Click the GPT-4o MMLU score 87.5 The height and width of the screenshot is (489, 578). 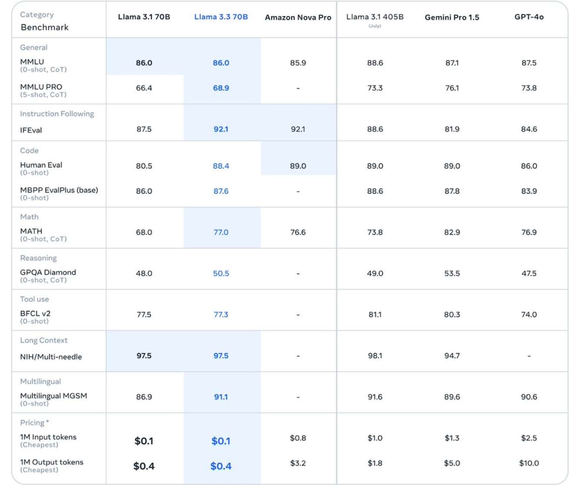click(529, 63)
